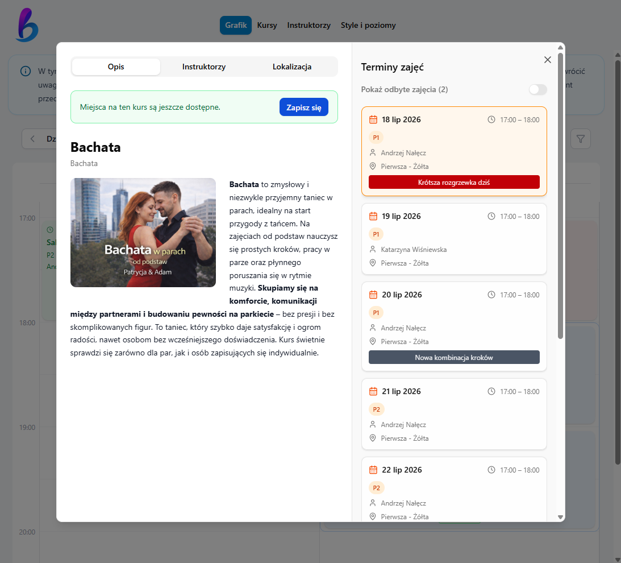Open the filter icon behind the dialog

click(581, 139)
